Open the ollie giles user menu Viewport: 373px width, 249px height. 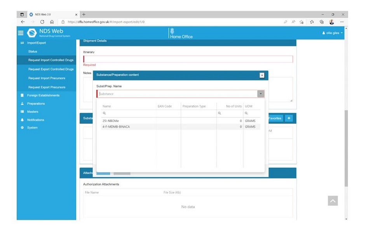(333, 33)
